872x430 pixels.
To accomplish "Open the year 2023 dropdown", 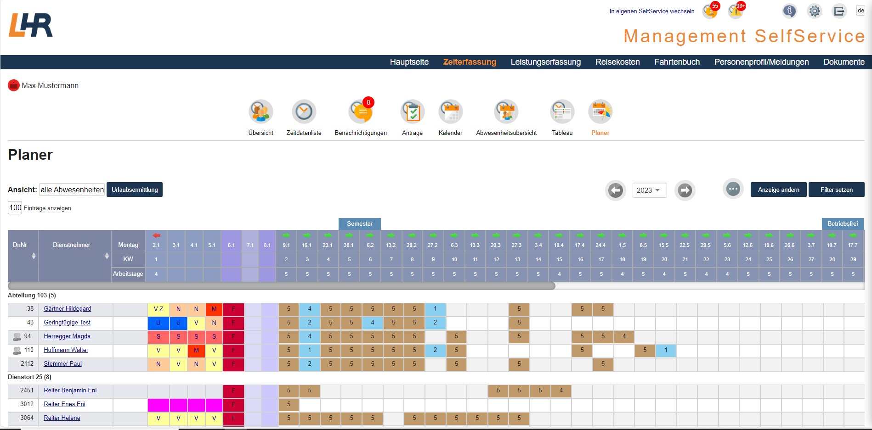I will coord(649,190).
